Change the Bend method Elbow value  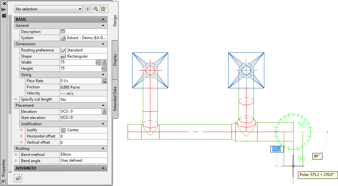point(84,154)
